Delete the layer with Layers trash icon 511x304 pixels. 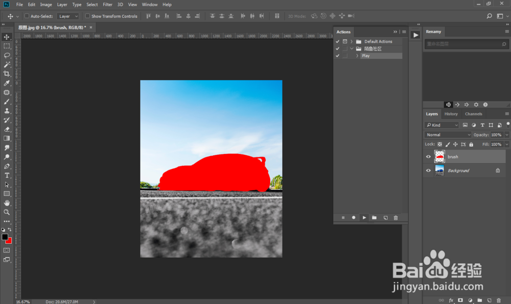498,300
